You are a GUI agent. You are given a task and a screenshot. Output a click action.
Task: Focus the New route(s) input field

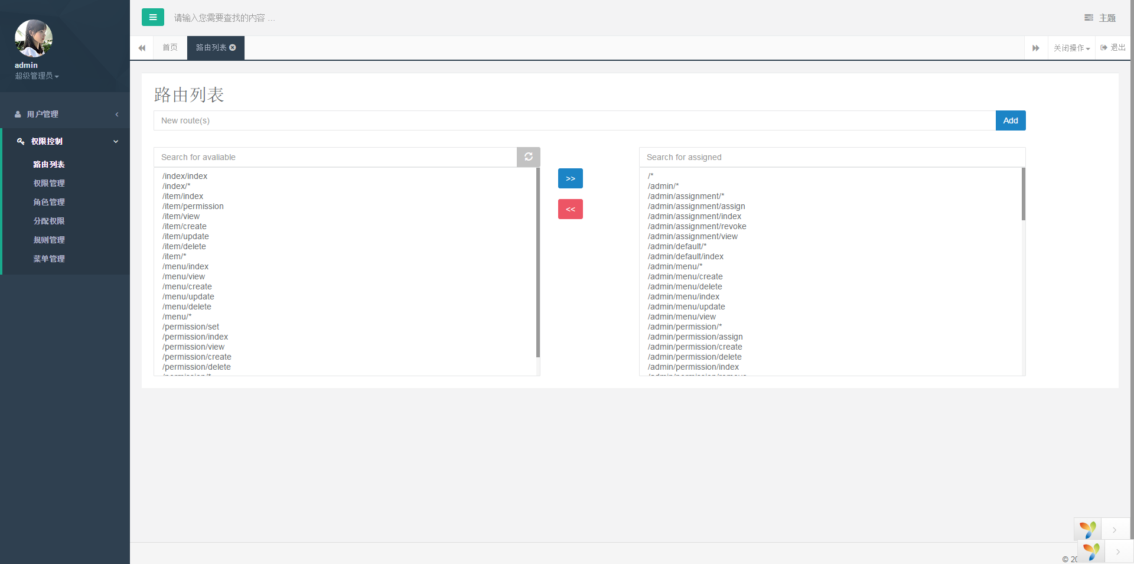575,120
